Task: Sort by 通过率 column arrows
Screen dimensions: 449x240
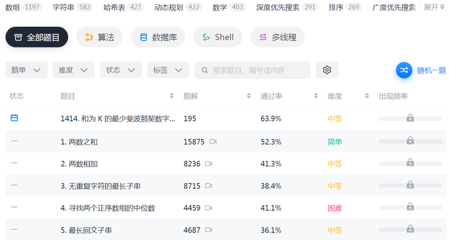Action: 316,96
